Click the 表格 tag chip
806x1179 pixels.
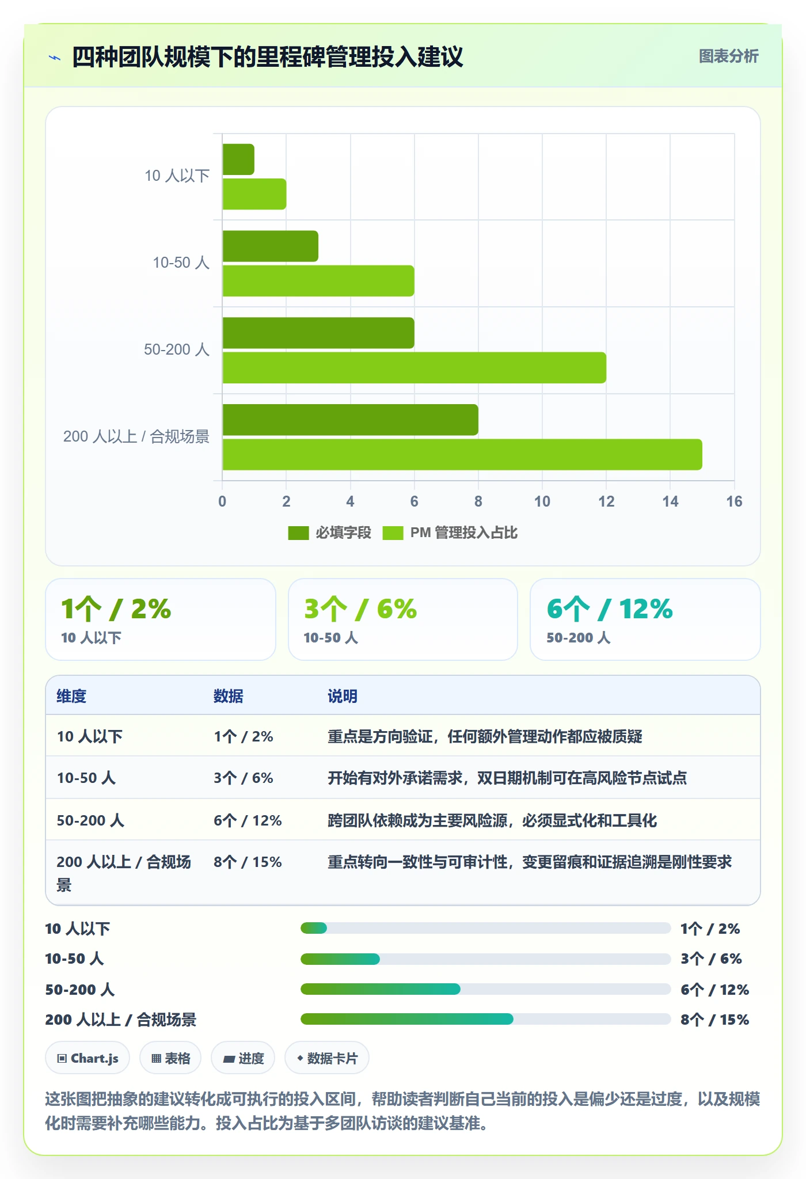click(170, 1058)
